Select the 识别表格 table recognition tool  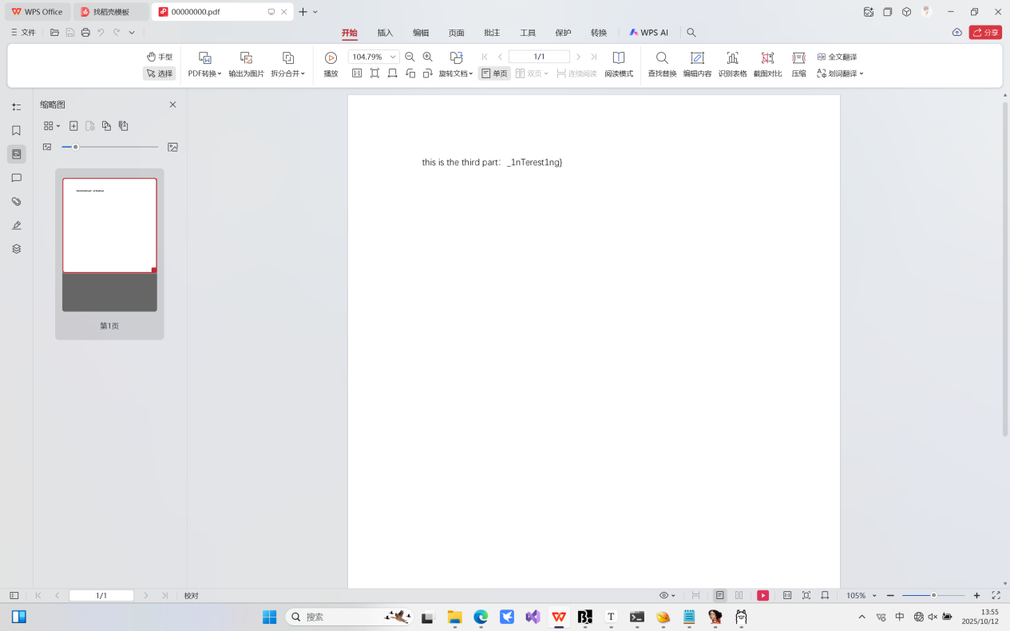[x=732, y=58]
